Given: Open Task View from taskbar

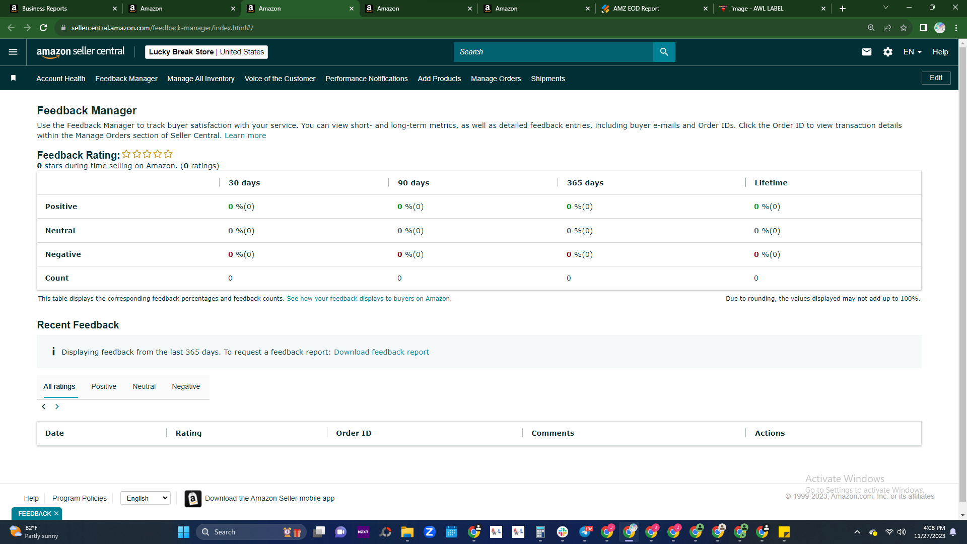Looking at the screenshot, I should 319,532.
